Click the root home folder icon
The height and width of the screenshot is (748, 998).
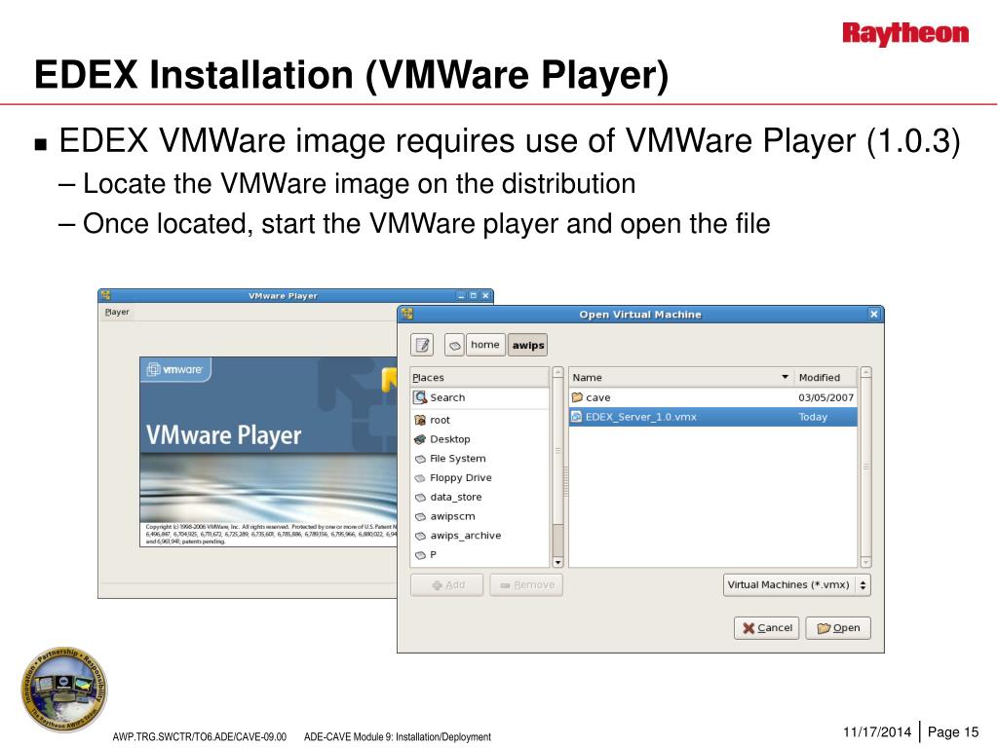tap(420, 420)
